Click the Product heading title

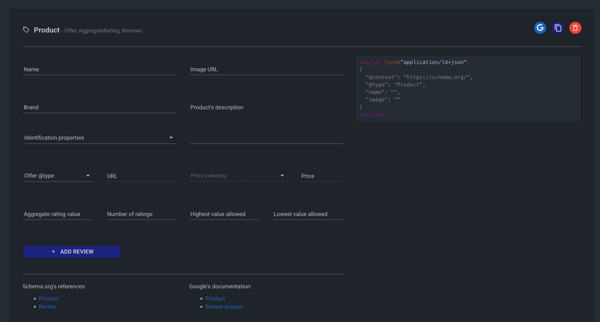(47, 30)
